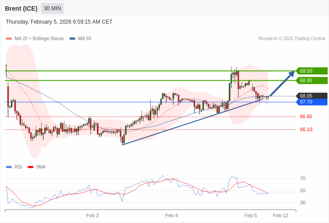Click the MA 20 + Bollinger Bands legend swatch
This screenshot has width=329, height=223.
(x=9, y=39)
